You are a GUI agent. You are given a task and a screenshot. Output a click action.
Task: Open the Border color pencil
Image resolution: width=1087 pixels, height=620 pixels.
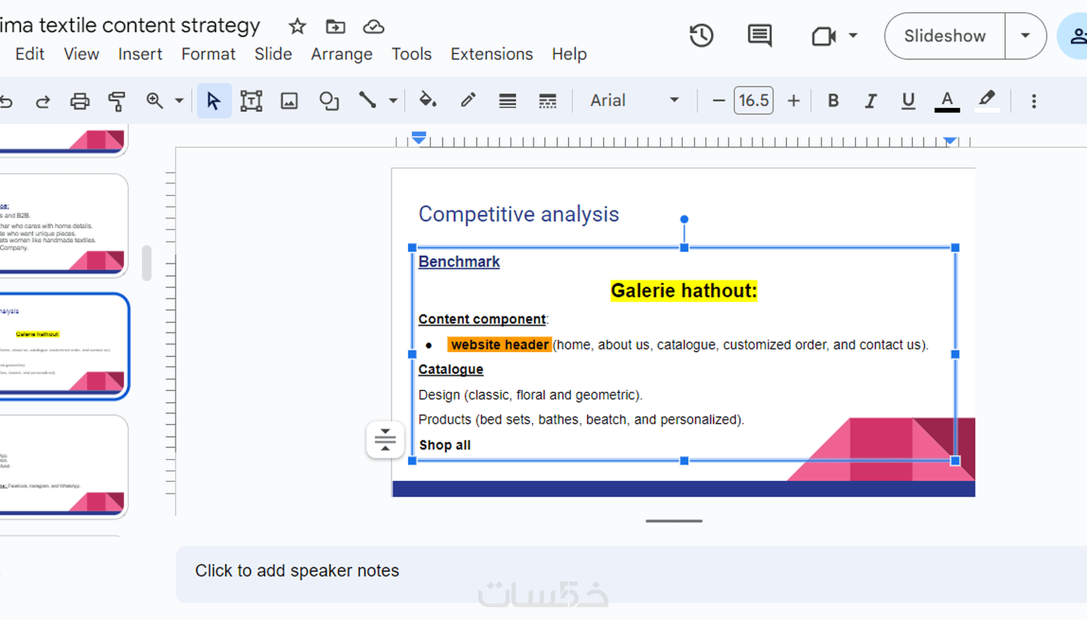click(468, 100)
